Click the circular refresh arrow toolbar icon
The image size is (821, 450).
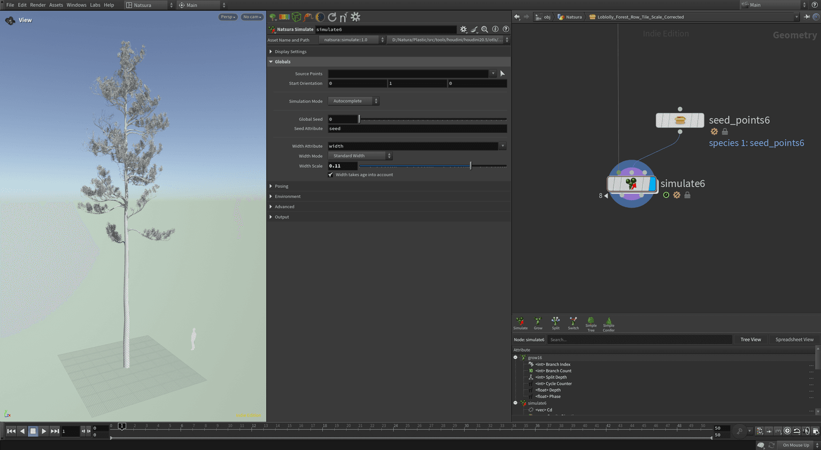tap(332, 17)
